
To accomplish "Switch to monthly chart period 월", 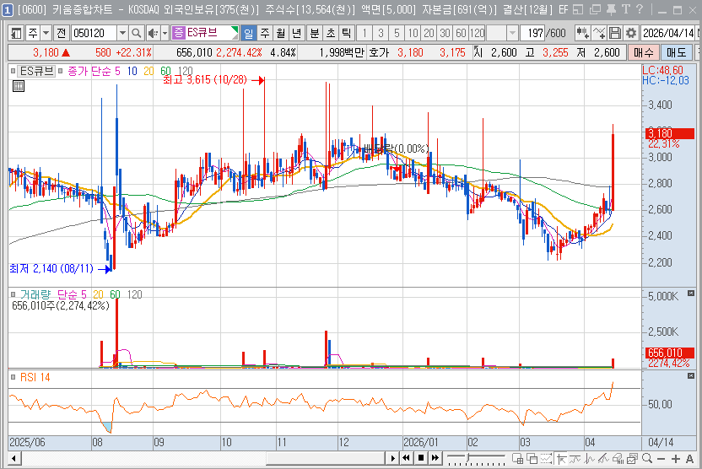I will click(x=281, y=33).
